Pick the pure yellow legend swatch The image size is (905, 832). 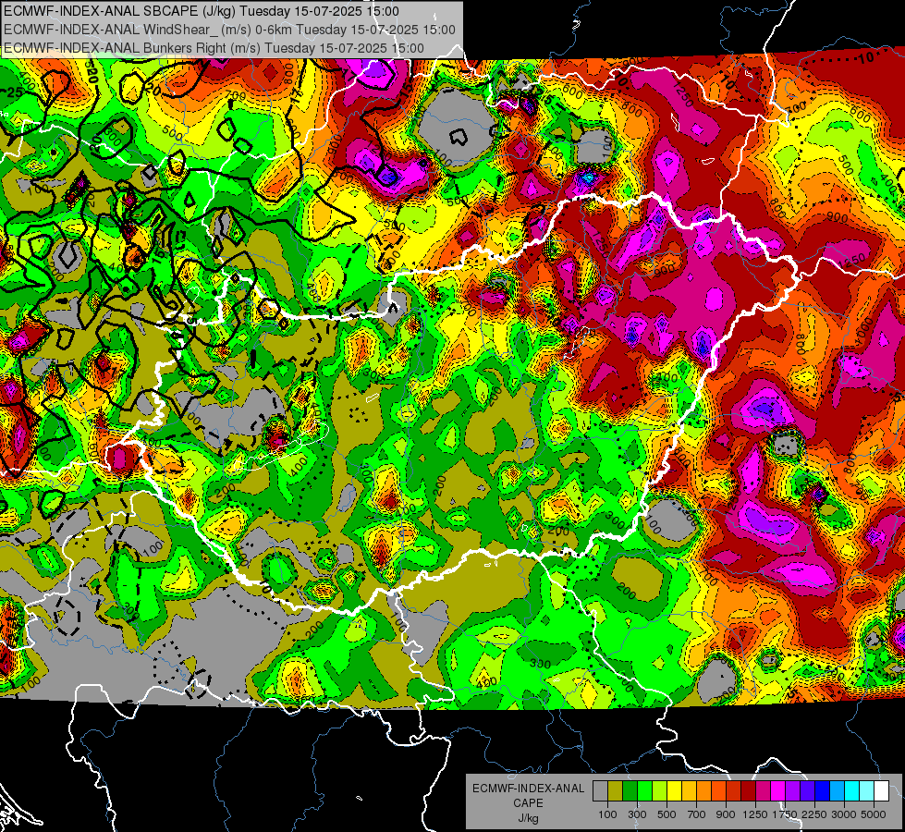674,791
